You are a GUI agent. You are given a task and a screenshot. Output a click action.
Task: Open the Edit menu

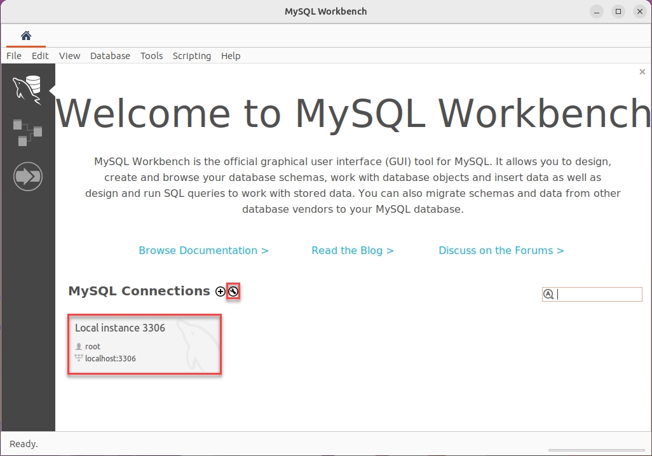40,56
